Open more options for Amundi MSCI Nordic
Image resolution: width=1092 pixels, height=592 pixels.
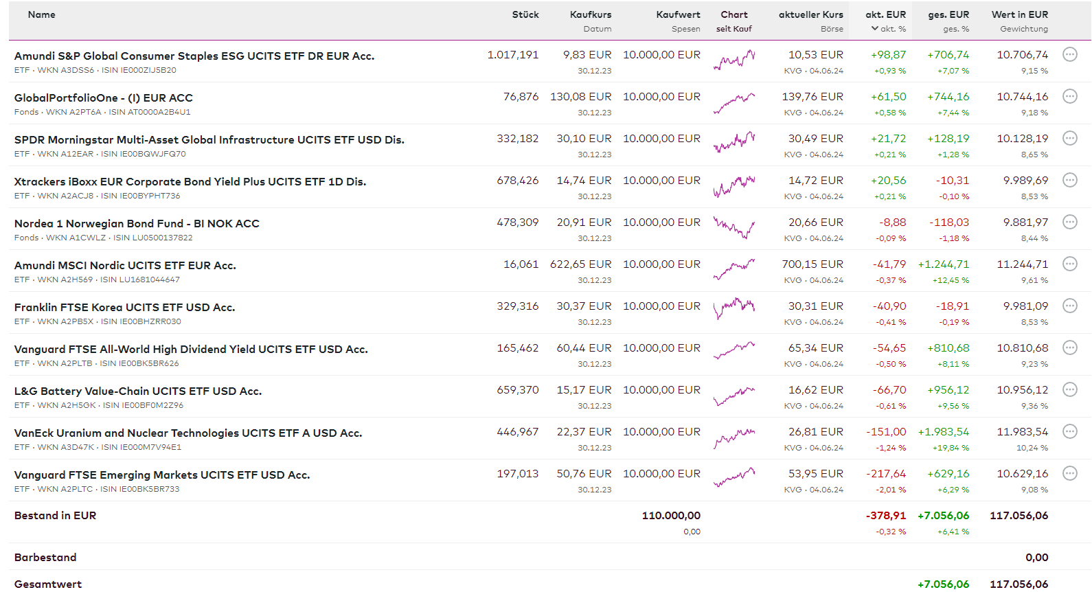tap(1069, 264)
